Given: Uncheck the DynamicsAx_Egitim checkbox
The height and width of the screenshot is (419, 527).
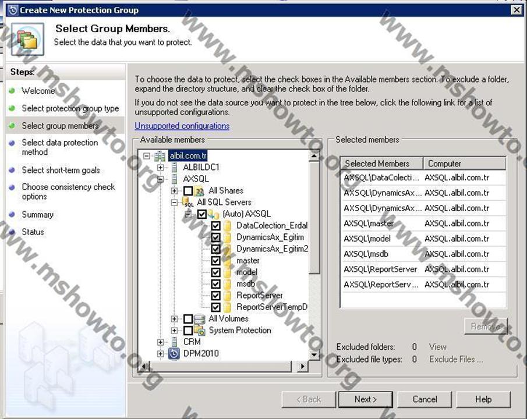Looking at the screenshot, I should click(x=216, y=237).
